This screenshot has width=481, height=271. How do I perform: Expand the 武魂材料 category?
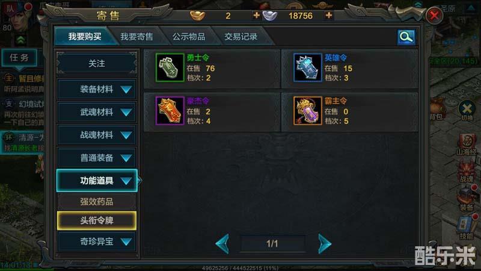(97, 112)
